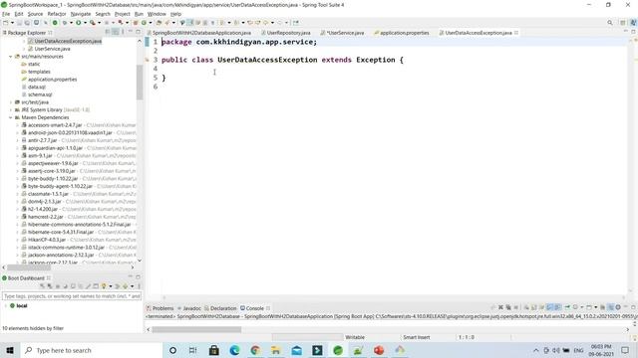Open the Run configurations dropdown arrow

click(85, 23)
